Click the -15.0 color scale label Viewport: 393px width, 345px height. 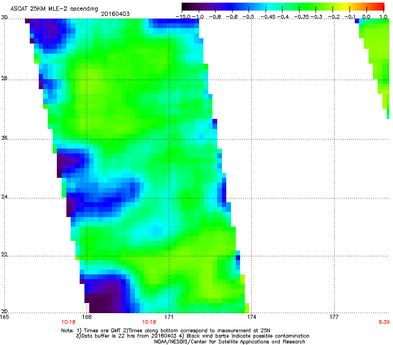(183, 17)
